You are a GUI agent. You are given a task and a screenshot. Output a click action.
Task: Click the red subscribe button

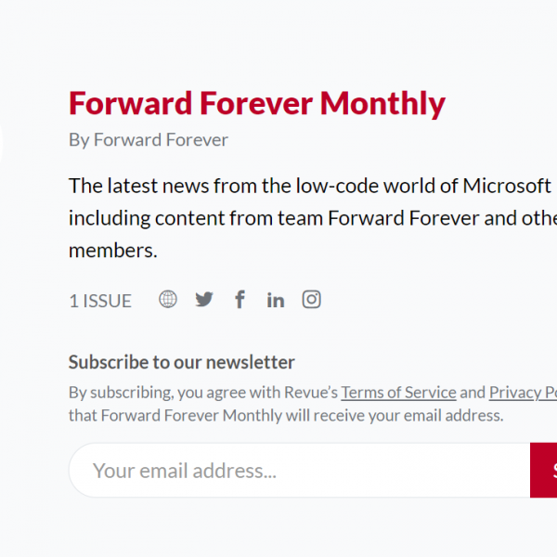(x=543, y=470)
